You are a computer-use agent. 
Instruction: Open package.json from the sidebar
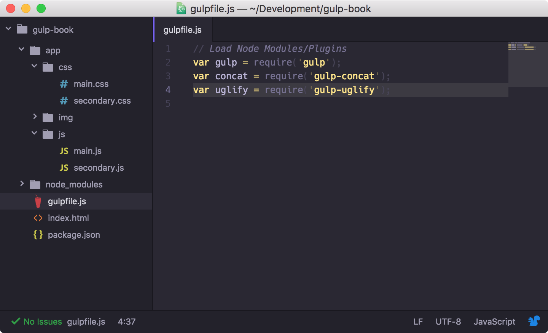pyautogui.click(x=74, y=235)
